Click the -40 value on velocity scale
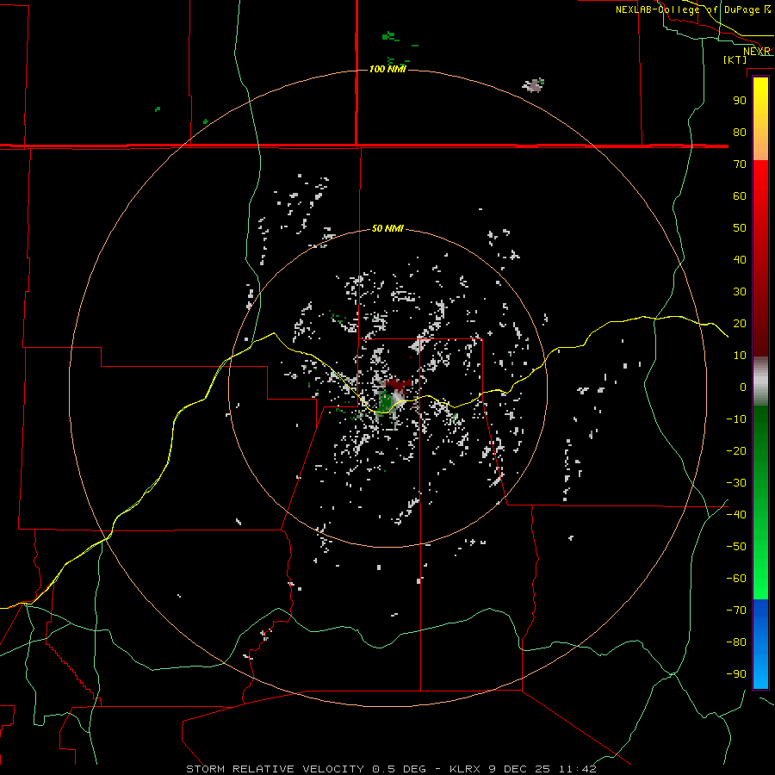This screenshot has width=775, height=775. [x=736, y=515]
